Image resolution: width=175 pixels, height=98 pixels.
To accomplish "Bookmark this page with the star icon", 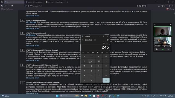I will coord(145,6).
